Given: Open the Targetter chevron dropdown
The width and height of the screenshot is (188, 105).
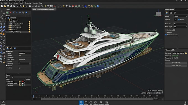Looking at the screenshot, I should (x=175, y=20).
